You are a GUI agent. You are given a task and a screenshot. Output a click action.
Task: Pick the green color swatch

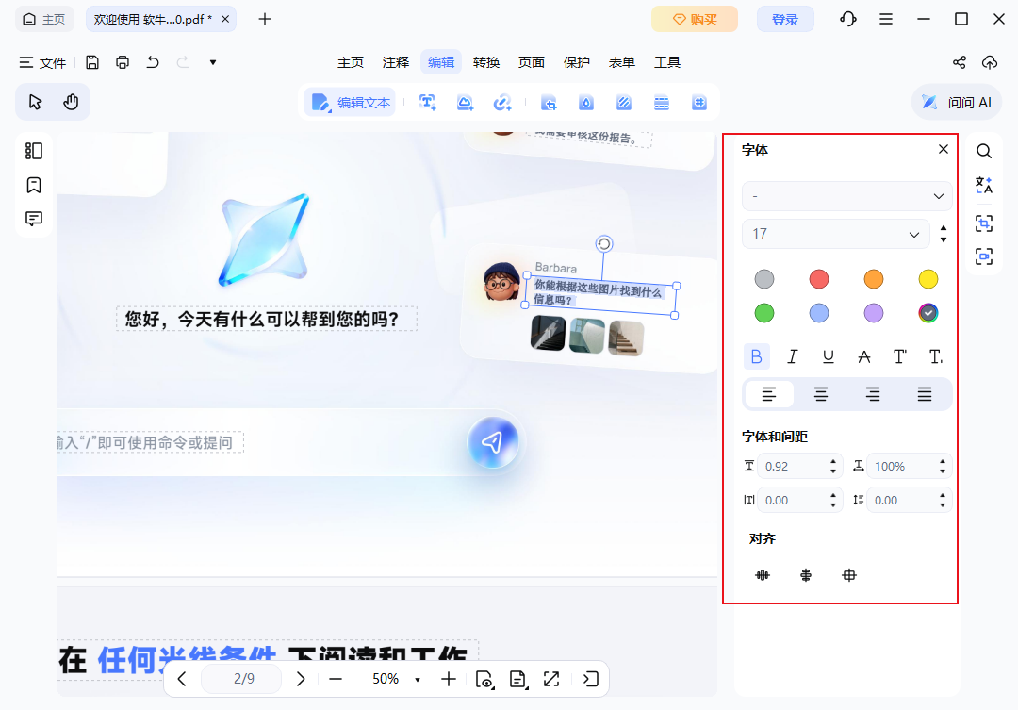point(764,313)
